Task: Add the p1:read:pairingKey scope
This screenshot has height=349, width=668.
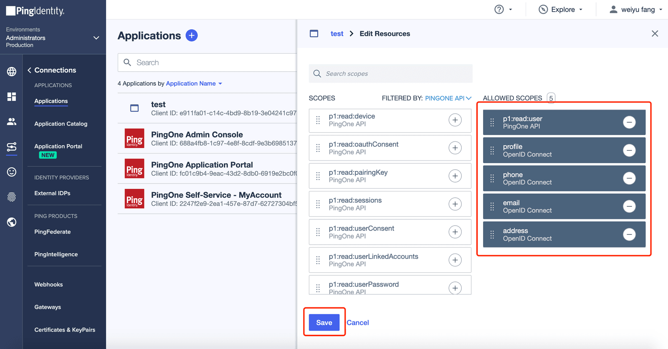Action: pyautogui.click(x=455, y=176)
